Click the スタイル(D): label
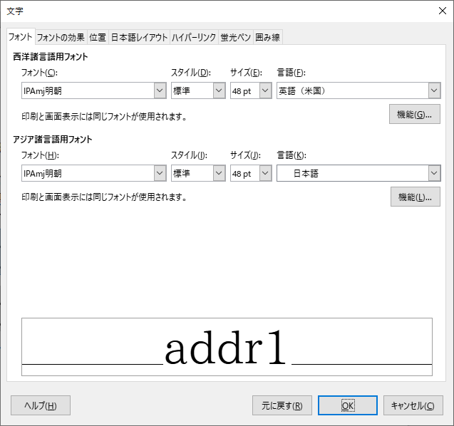The image size is (454, 426). 191,73
